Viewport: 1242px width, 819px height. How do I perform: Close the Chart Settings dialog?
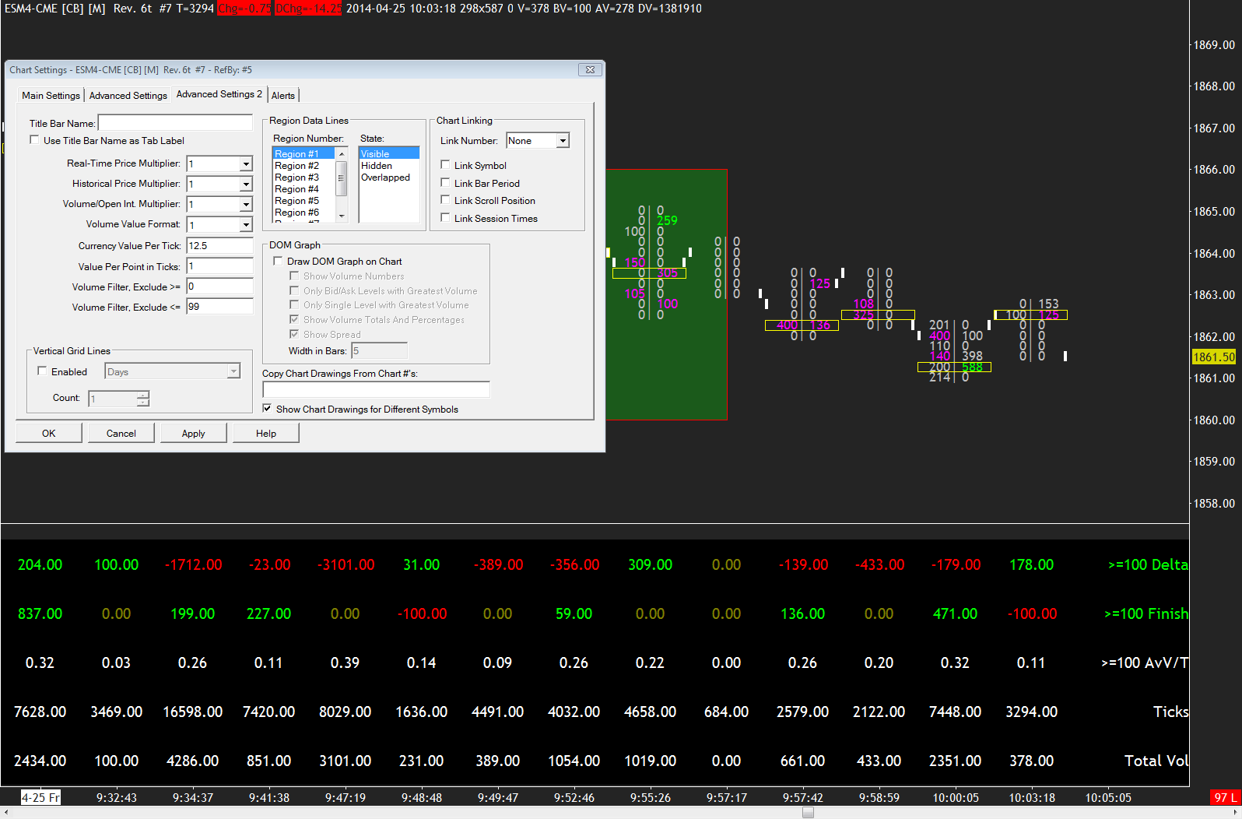tap(590, 70)
